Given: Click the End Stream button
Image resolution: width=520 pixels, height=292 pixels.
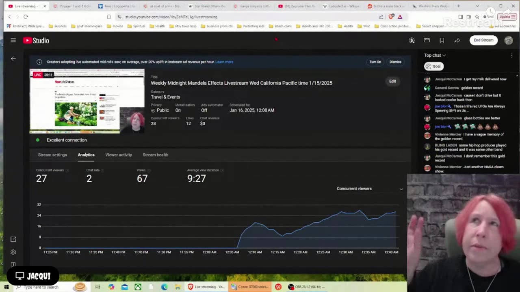Looking at the screenshot, I should coord(483,40).
